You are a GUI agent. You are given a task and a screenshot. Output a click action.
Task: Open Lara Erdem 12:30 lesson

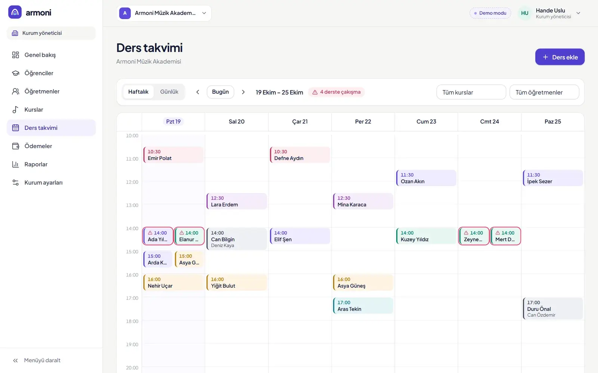pos(237,201)
